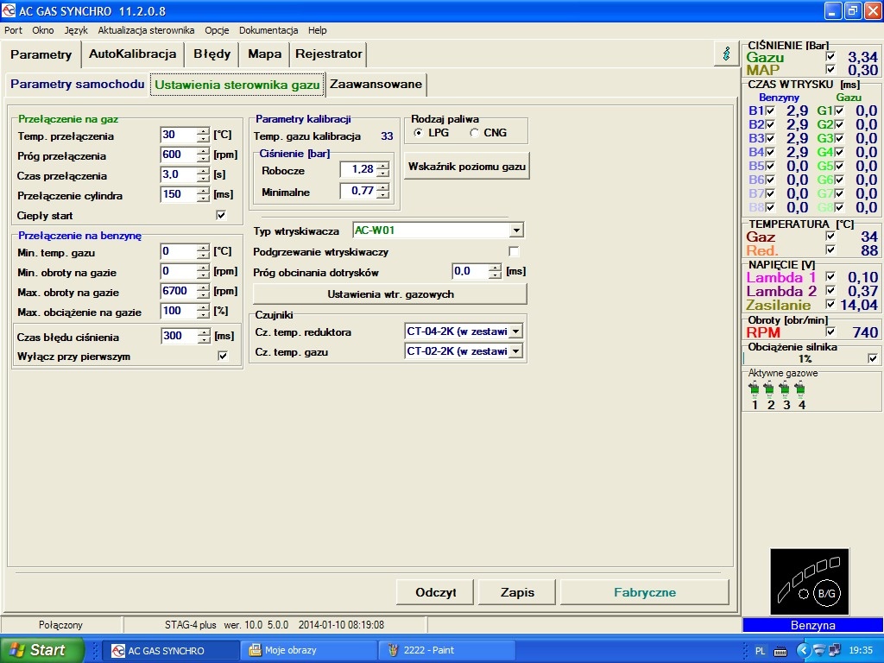Screen dimensions: 884x663
Task: Click the Max. obciążenie na gazie field
Action: tap(179, 311)
